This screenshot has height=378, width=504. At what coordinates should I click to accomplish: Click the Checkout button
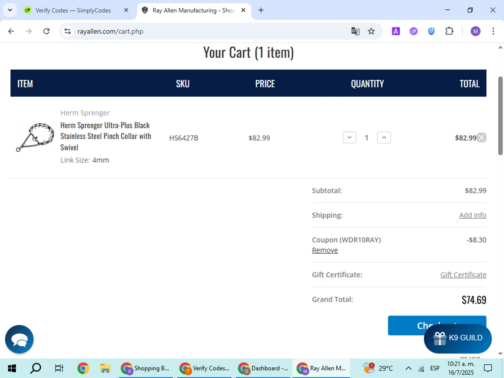[437, 325]
